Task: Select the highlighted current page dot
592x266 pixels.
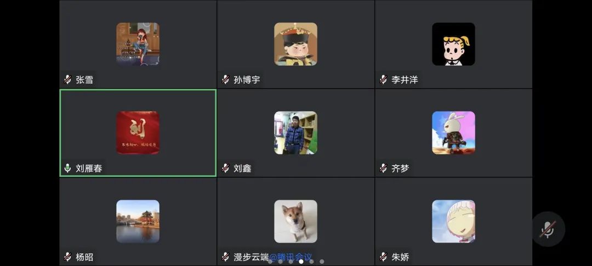Action: tap(301, 261)
